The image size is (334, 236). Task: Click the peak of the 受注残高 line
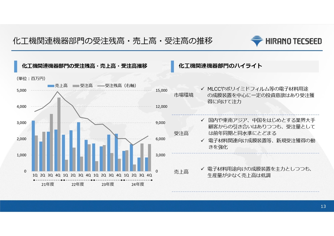click(58, 92)
